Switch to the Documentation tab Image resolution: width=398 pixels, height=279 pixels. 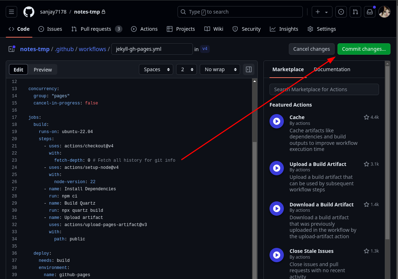tap(332, 69)
